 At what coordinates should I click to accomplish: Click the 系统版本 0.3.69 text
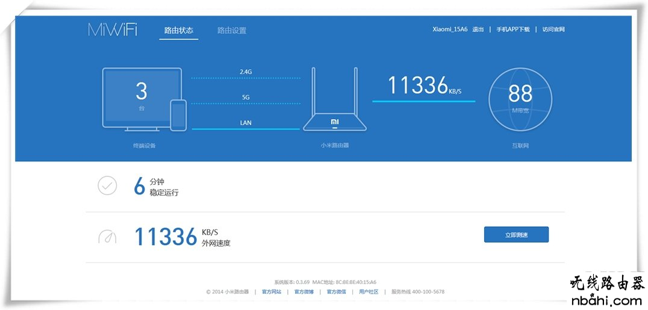[x=291, y=282]
